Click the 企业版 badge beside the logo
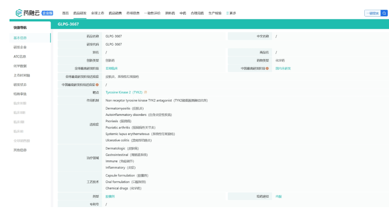 pos(47,13)
